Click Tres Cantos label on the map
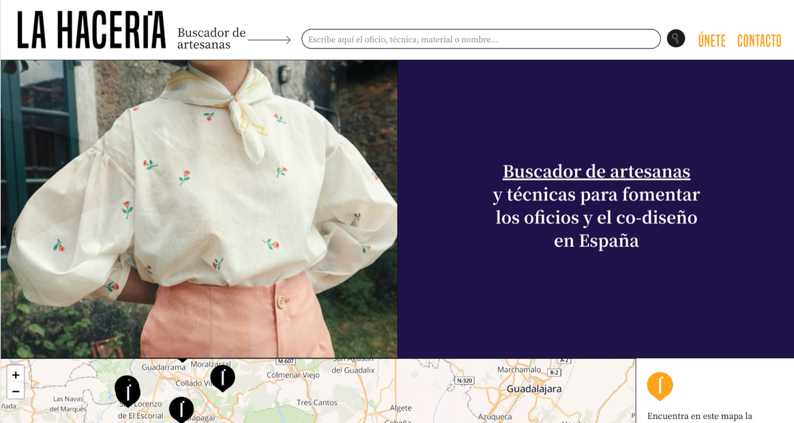 317,403
